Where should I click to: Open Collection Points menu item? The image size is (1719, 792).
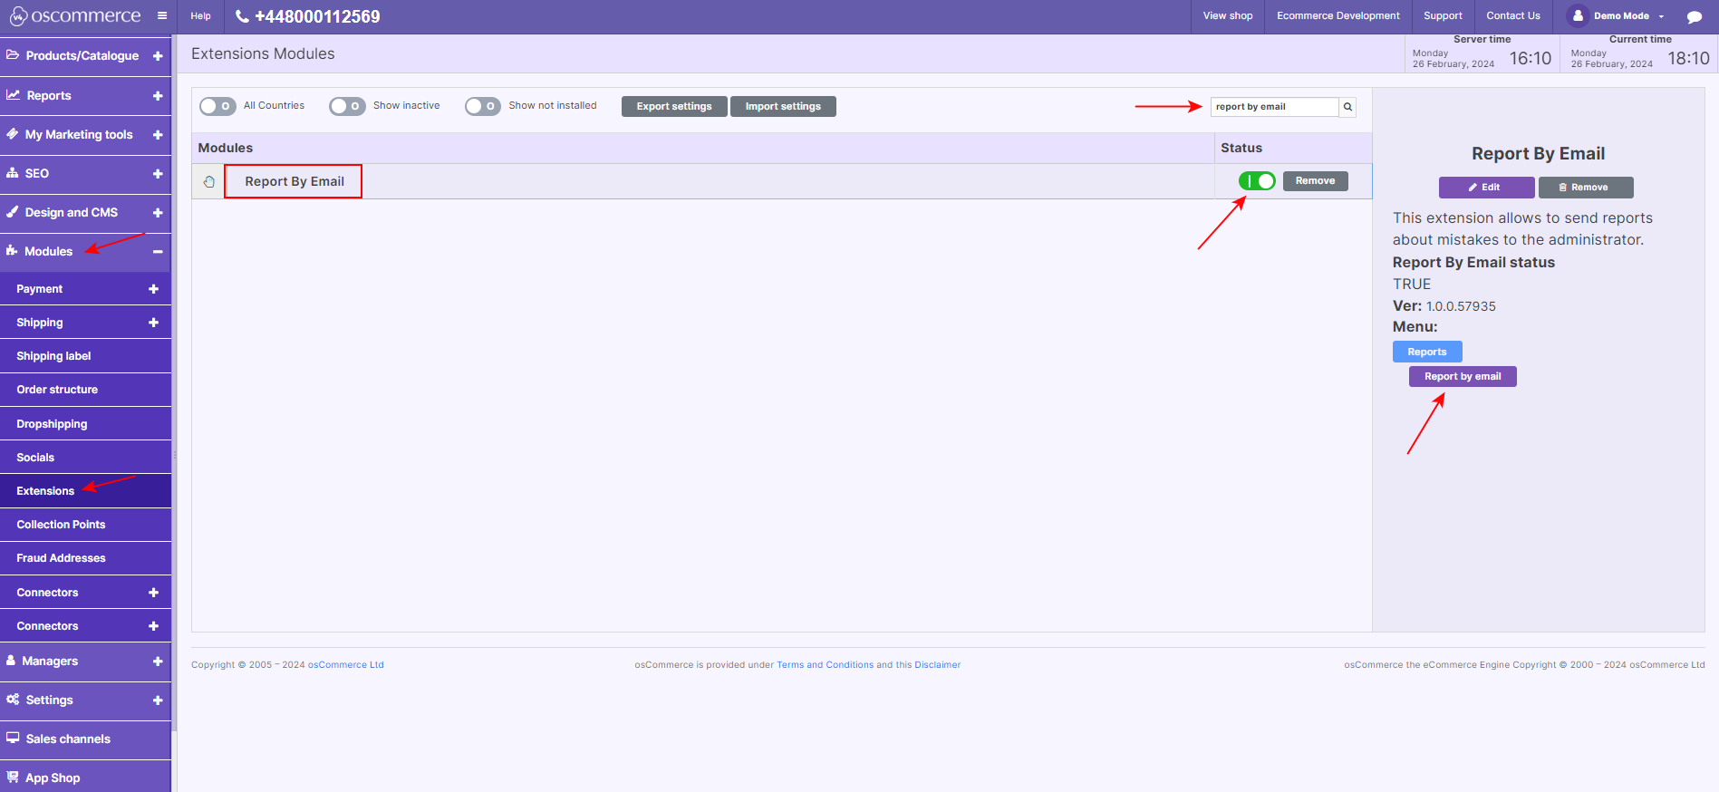(85, 524)
